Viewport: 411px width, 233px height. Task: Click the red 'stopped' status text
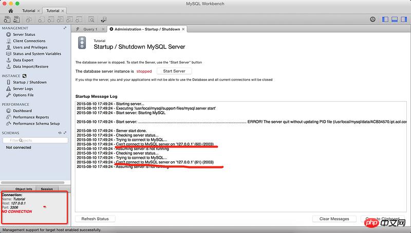pyautogui.click(x=144, y=71)
